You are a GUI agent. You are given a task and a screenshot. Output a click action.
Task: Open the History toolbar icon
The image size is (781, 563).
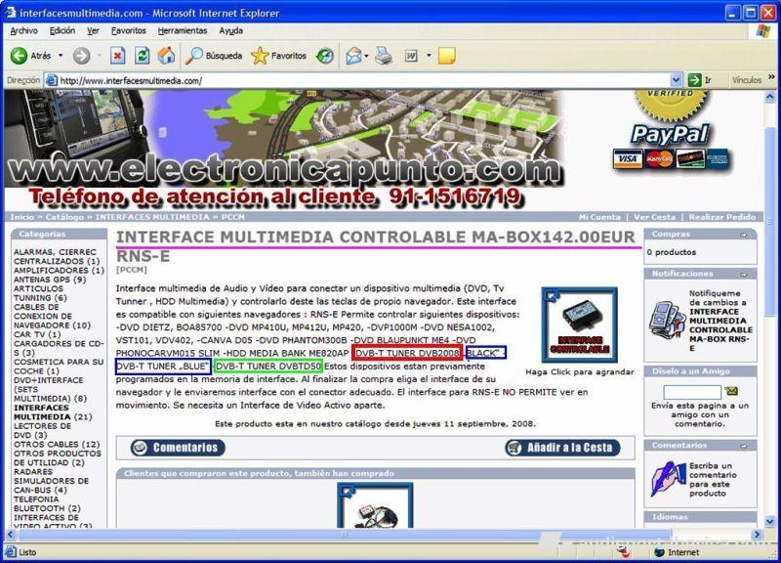pos(325,56)
